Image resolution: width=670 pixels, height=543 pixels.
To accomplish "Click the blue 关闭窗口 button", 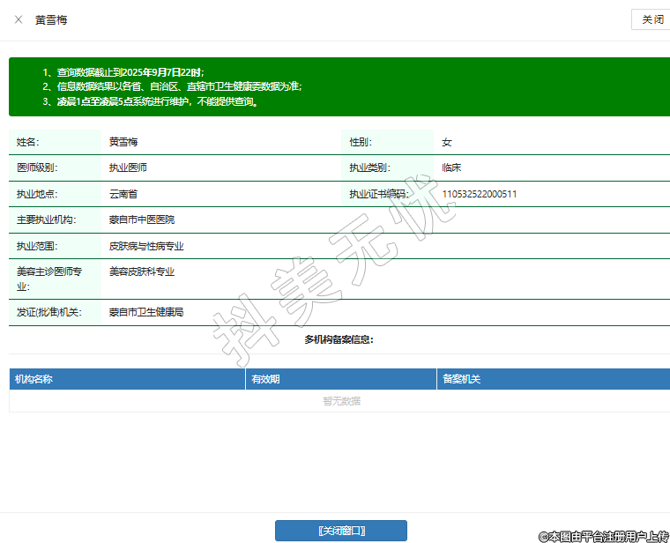I will pos(340,531).
